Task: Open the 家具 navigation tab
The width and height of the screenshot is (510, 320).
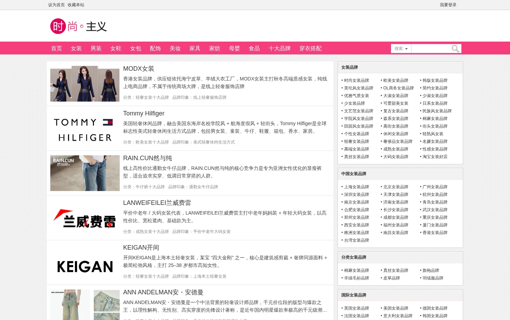Action: 195,49
